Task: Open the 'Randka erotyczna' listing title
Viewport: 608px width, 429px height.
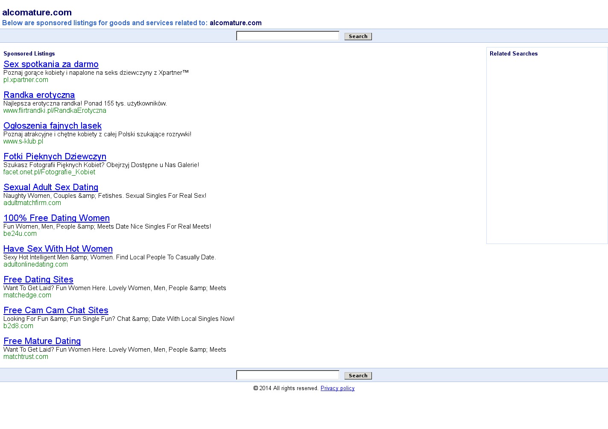Action: pos(39,95)
